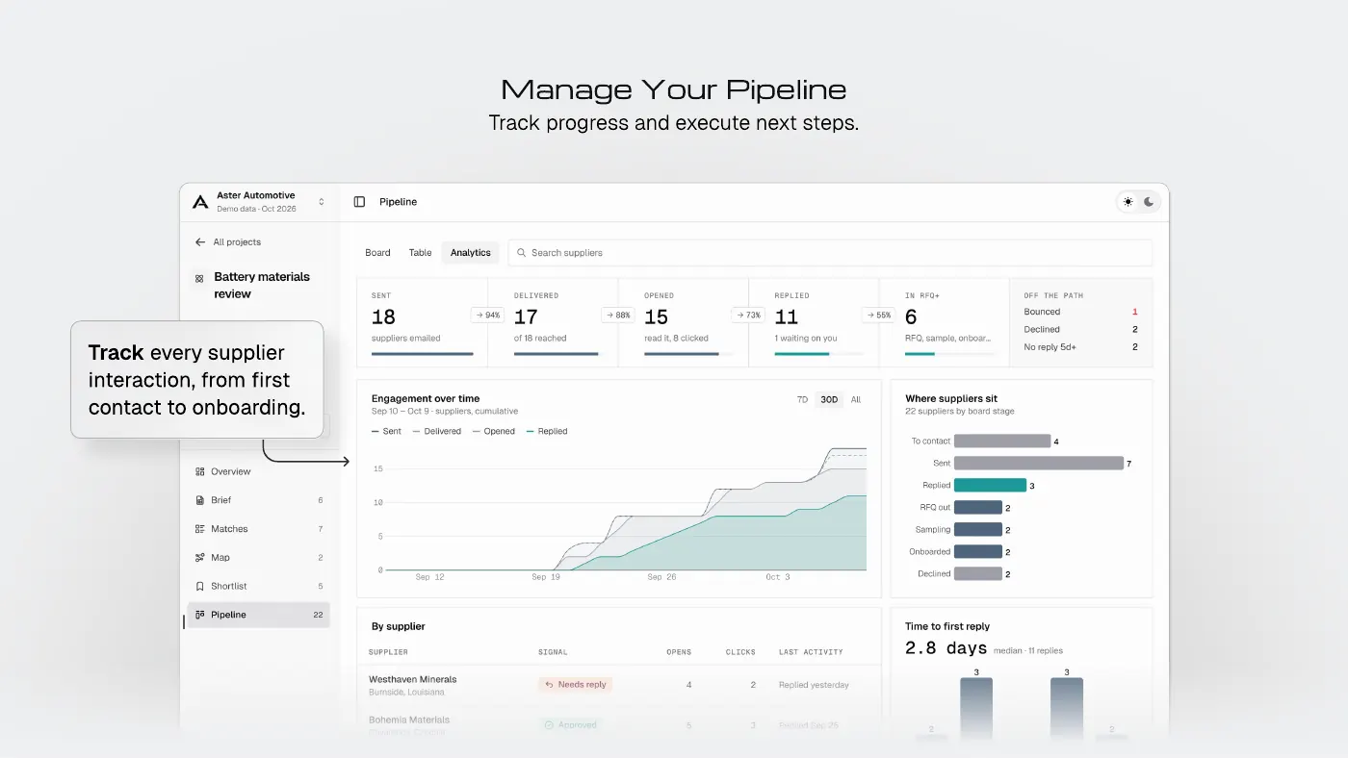This screenshot has width=1348, height=758.
Task: Click the Sent bar showing 7
Action: [x=1039, y=463]
